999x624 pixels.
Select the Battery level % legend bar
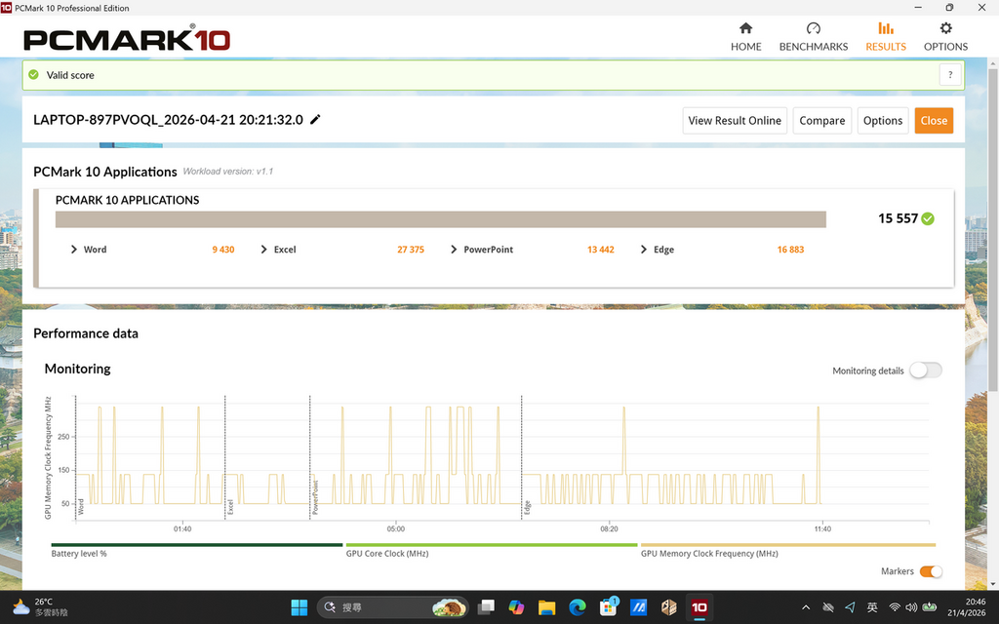pos(197,545)
